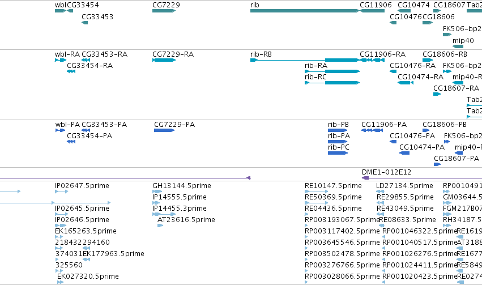Click the wbl-PA protein label

[x=67, y=125]
